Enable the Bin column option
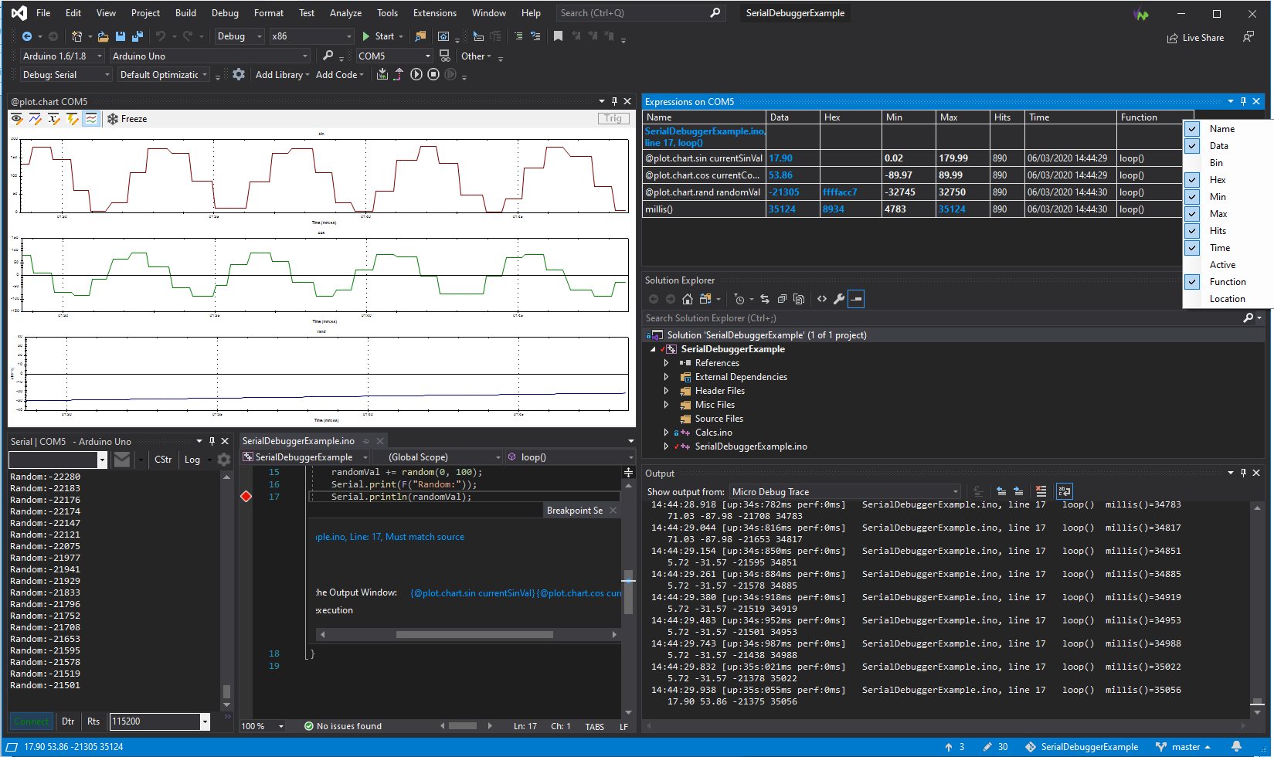This screenshot has height=757, width=1274. coord(1216,163)
